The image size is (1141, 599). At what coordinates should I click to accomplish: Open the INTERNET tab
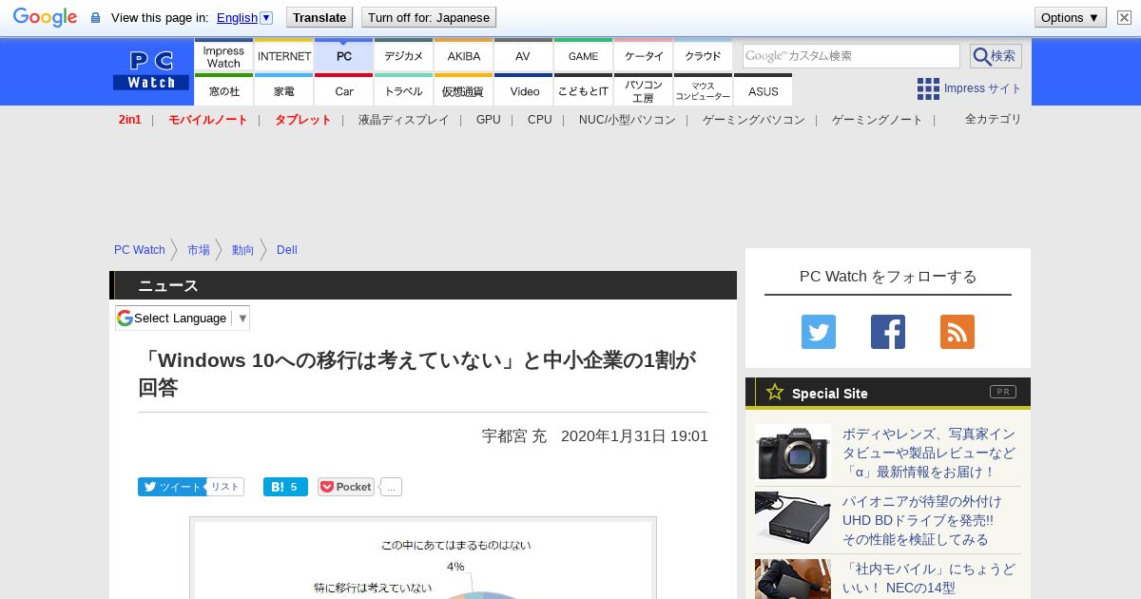click(x=284, y=56)
